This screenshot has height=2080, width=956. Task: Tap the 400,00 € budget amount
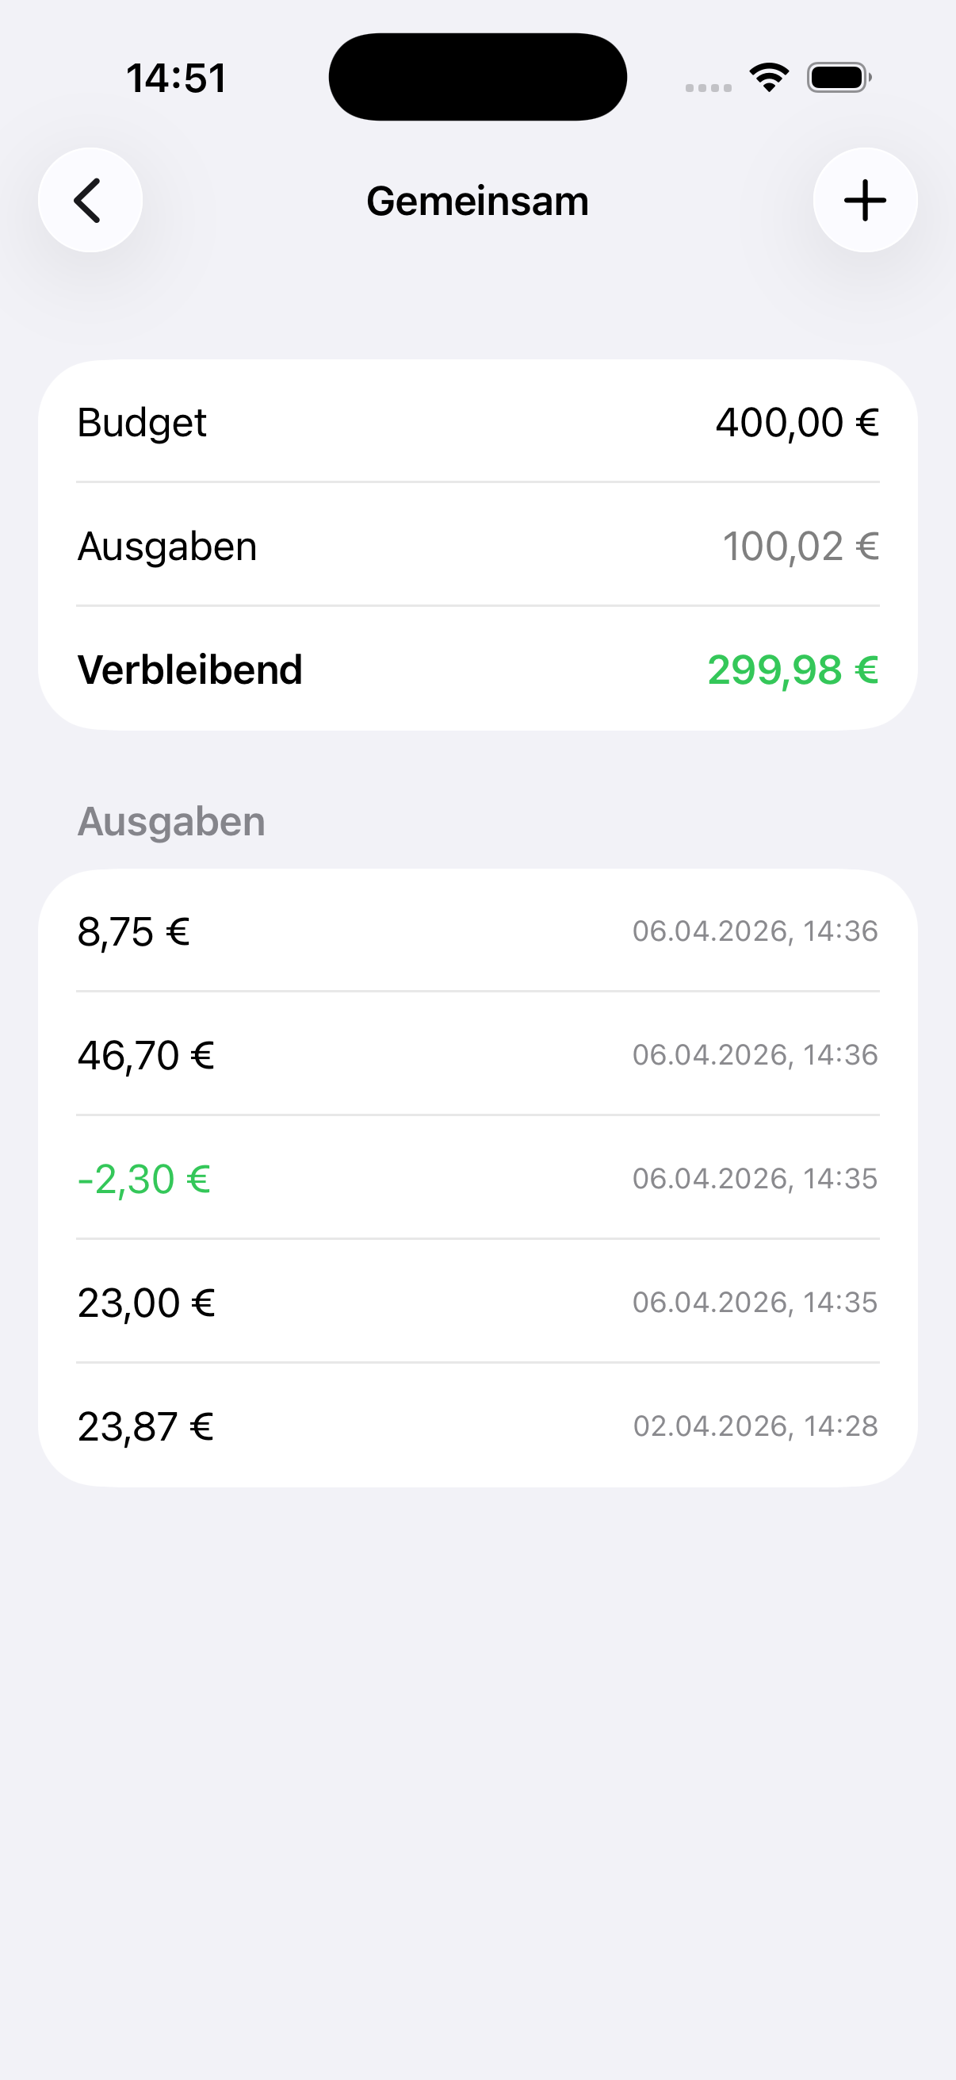point(796,422)
